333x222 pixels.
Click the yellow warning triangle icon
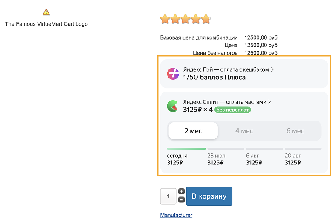(46, 12)
